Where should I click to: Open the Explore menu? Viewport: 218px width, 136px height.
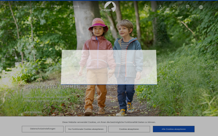click(73, 6)
